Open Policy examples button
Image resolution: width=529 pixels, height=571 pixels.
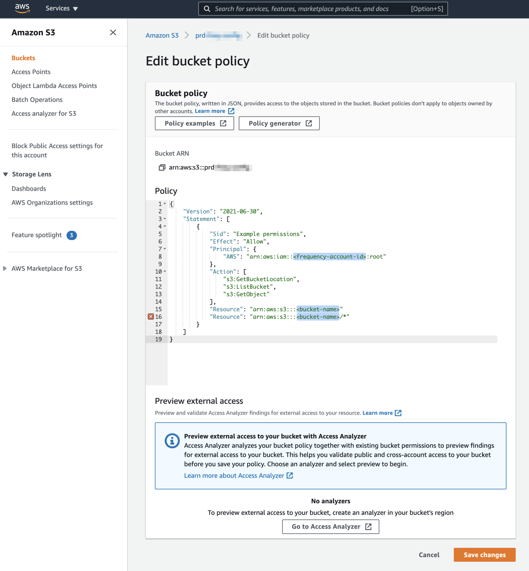click(194, 123)
